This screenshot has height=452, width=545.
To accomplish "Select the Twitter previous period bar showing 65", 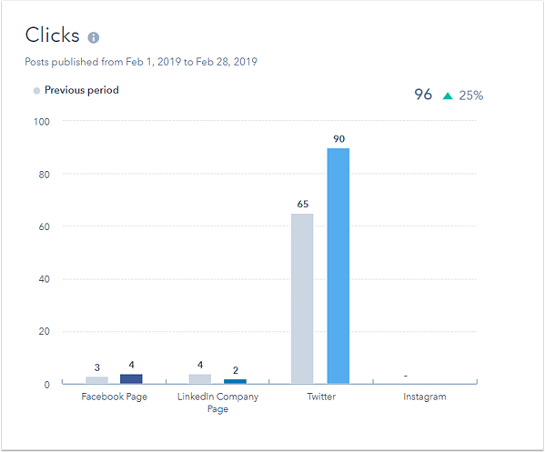I will coord(302,298).
